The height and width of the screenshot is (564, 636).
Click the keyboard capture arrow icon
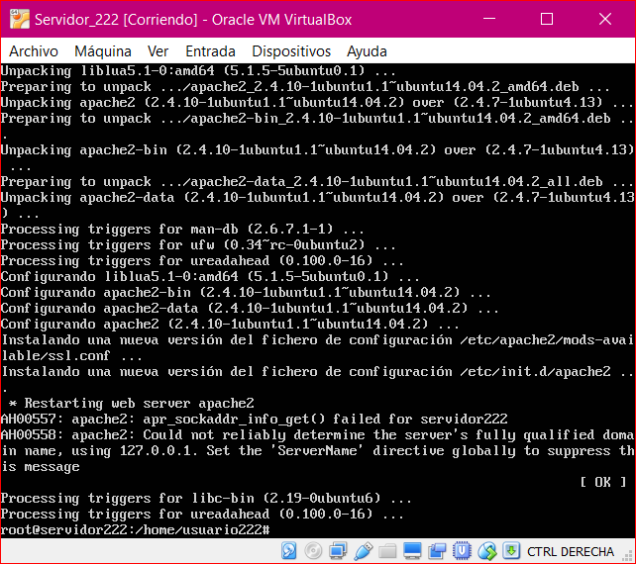point(511,551)
